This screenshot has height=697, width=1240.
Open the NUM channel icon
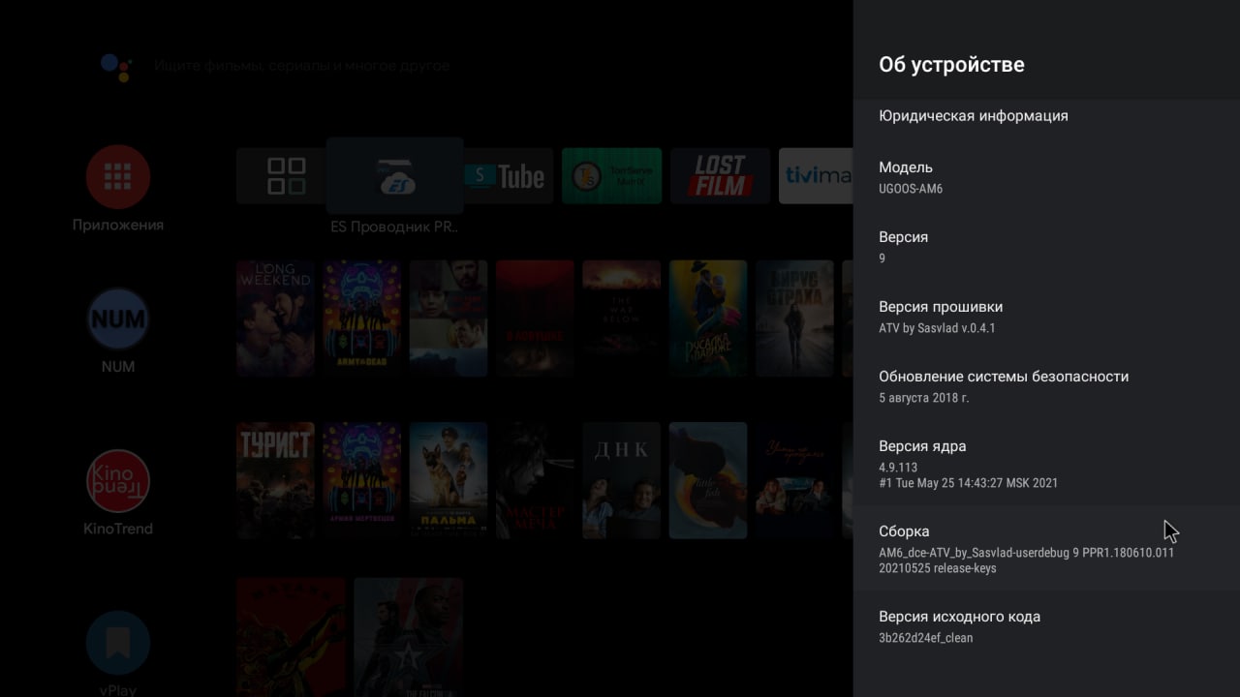click(117, 319)
